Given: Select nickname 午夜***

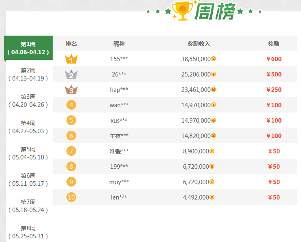Looking at the screenshot, I should (x=119, y=136).
